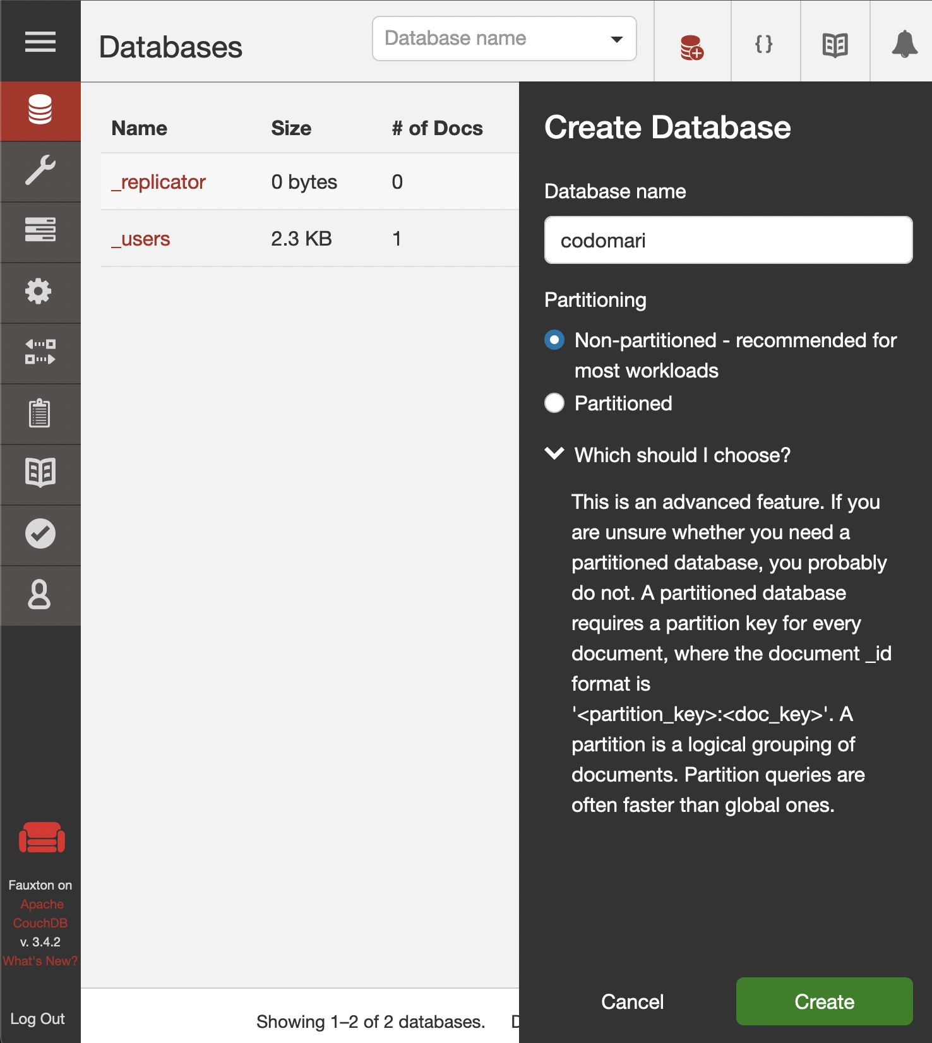This screenshot has width=932, height=1043.
Task: Click the 'v. 3.4.2' version text
Action: coord(40,941)
